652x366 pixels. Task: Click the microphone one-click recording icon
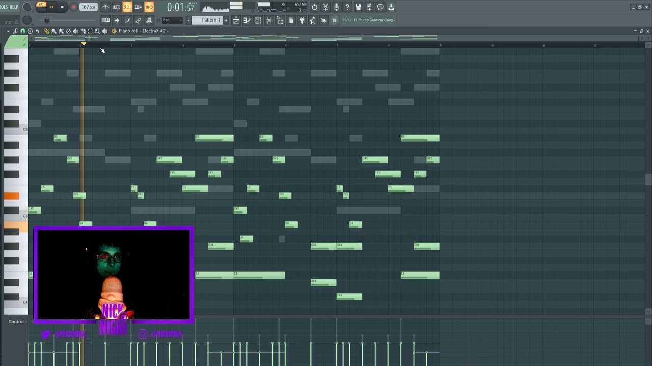pos(337,7)
